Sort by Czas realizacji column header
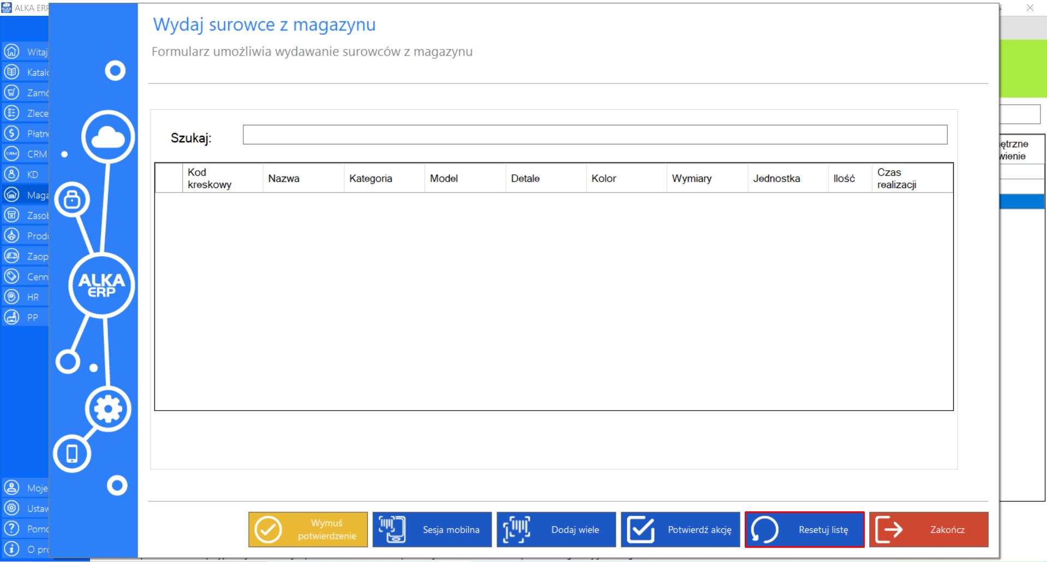1047x562 pixels. (912, 178)
